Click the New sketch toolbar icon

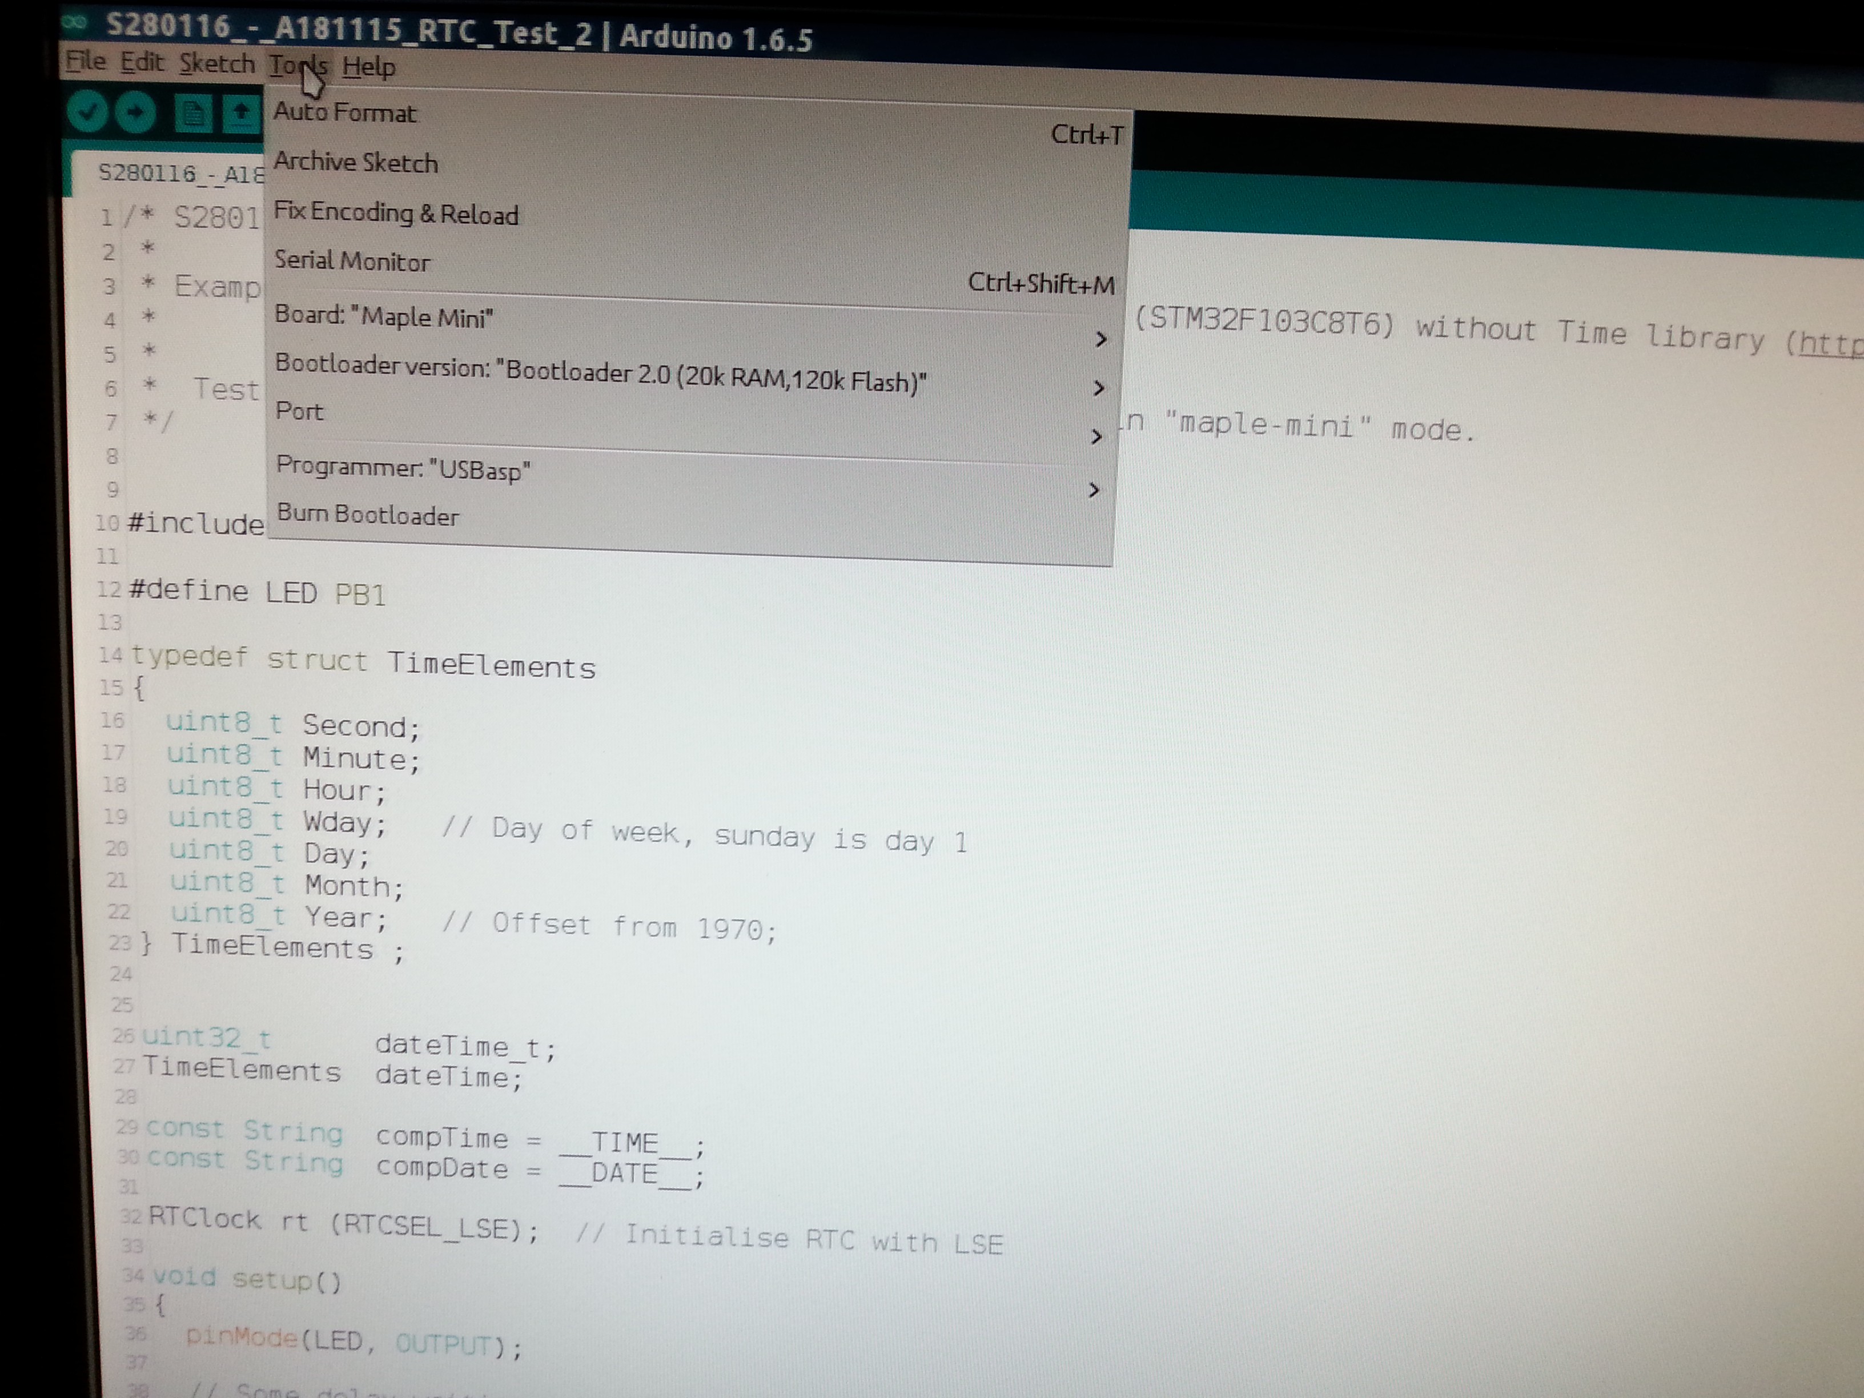tap(193, 114)
